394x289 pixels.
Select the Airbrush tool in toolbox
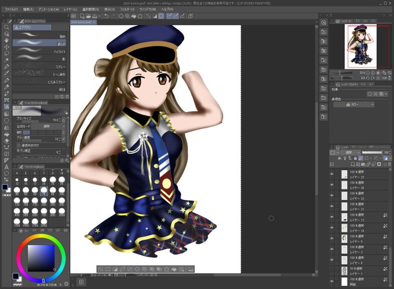click(6, 106)
